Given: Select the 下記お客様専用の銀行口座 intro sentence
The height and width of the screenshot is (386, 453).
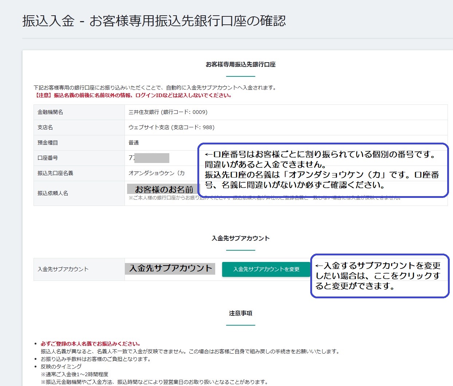Looking at the screenshot, I should (x=155, y=88).
